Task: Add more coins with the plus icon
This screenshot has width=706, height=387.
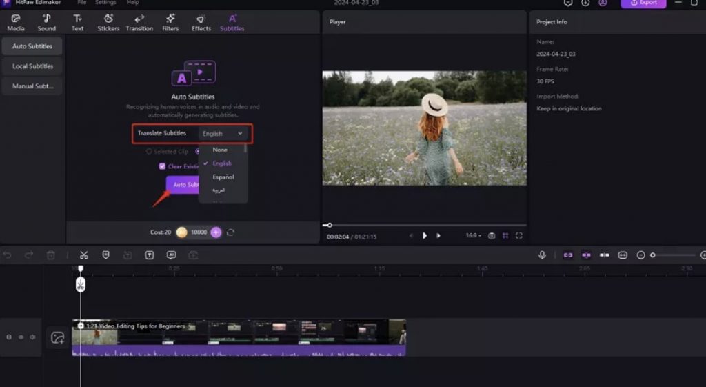Action: 216,232
